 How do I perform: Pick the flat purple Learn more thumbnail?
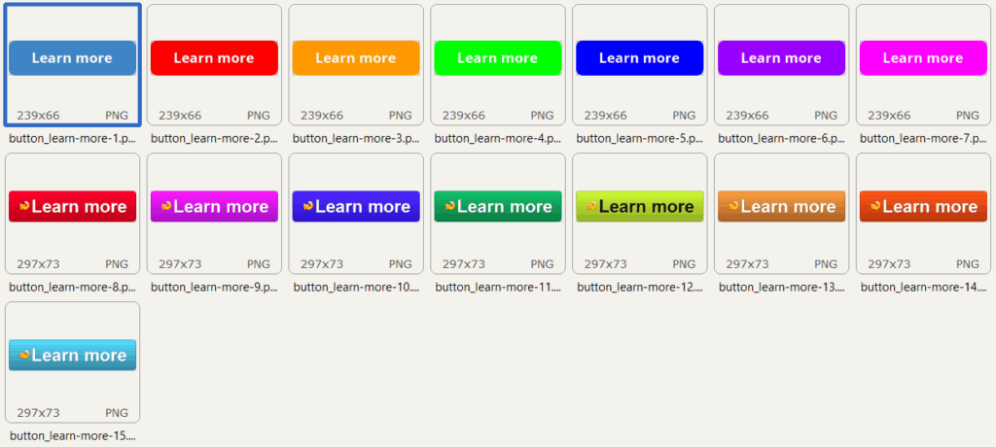tap(781, 58)
